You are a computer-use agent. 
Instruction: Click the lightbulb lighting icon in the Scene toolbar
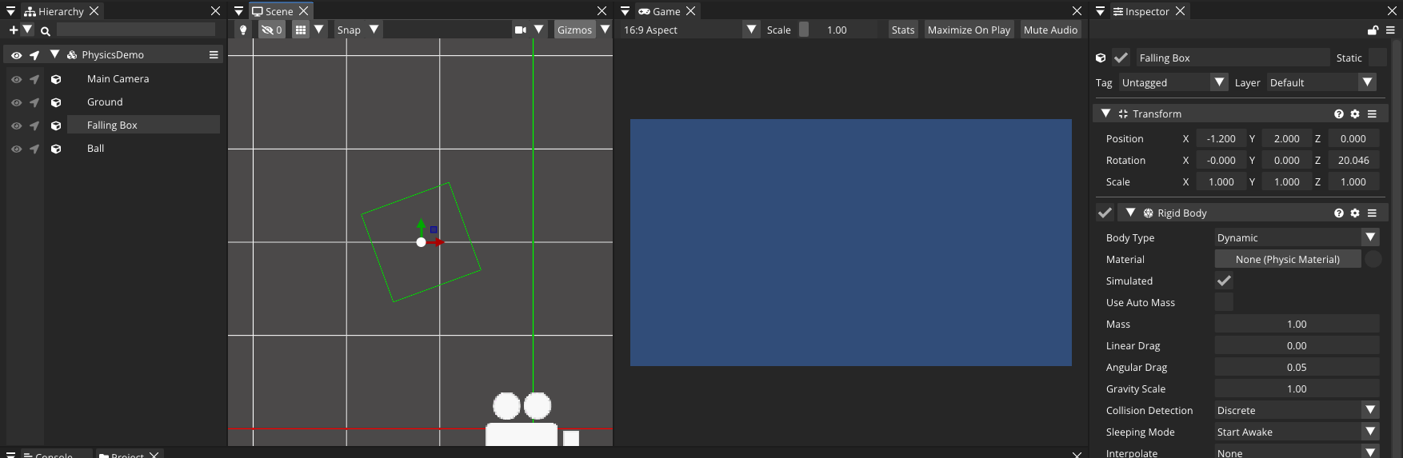(243, 30)
